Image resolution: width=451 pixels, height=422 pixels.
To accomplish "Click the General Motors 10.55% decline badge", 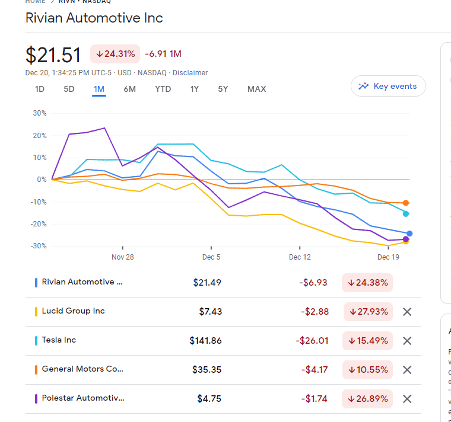I will click(x=367, y=370).
